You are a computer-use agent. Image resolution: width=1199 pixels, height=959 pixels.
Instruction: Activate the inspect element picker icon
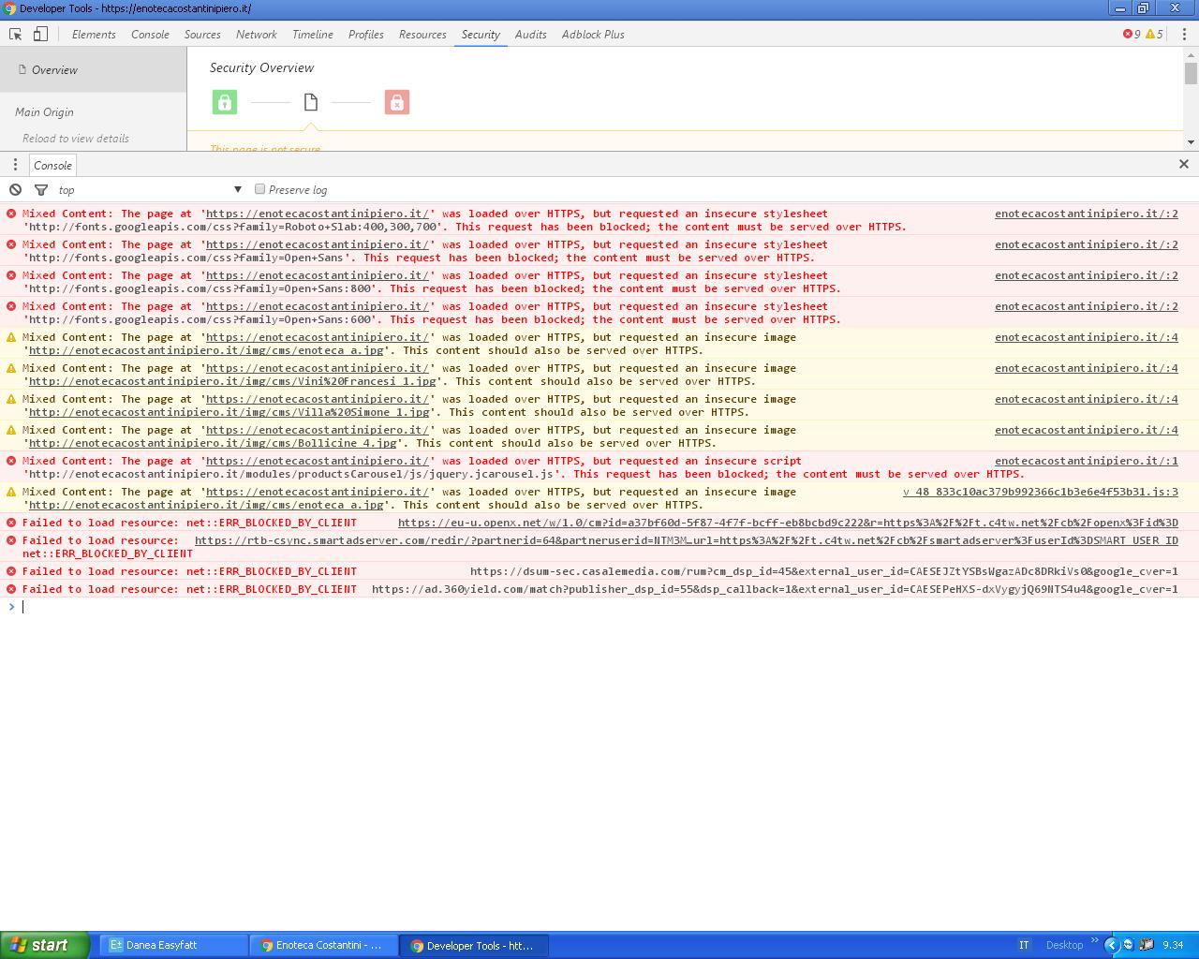click(16, 35)
